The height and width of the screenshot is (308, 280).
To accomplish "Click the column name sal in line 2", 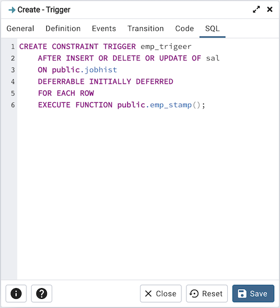I will (x=213, y=58).
